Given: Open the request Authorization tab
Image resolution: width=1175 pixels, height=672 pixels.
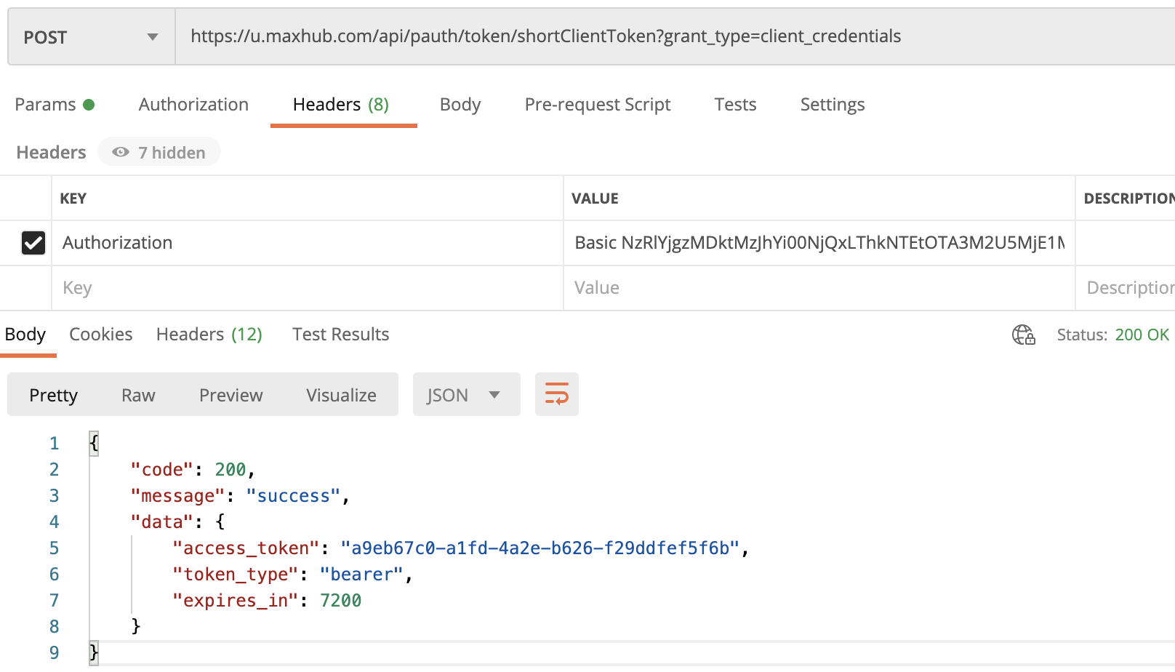Looking at the screenshot, I should 193,105.
